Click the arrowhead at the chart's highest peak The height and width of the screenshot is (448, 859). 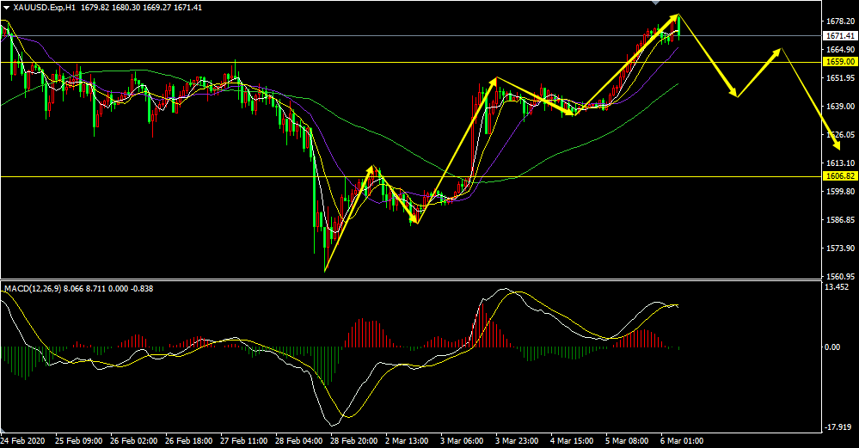pyautogui.click(x=679, y=15)
